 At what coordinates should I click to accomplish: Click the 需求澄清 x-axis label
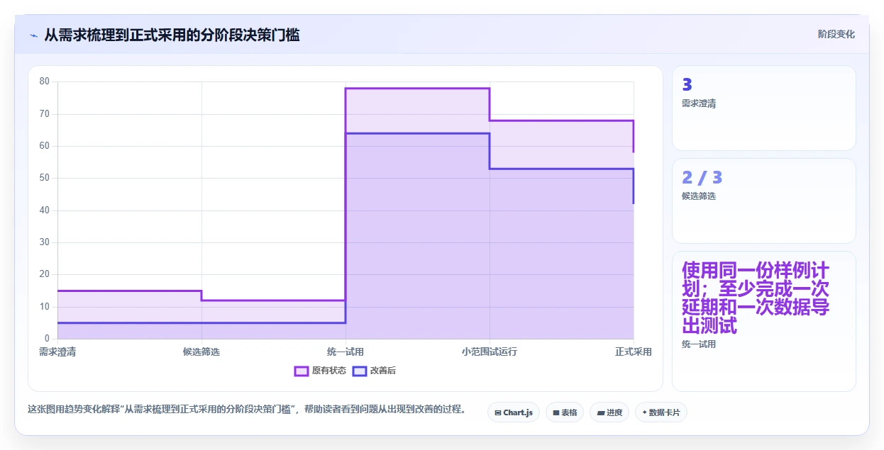pos(57,352)
